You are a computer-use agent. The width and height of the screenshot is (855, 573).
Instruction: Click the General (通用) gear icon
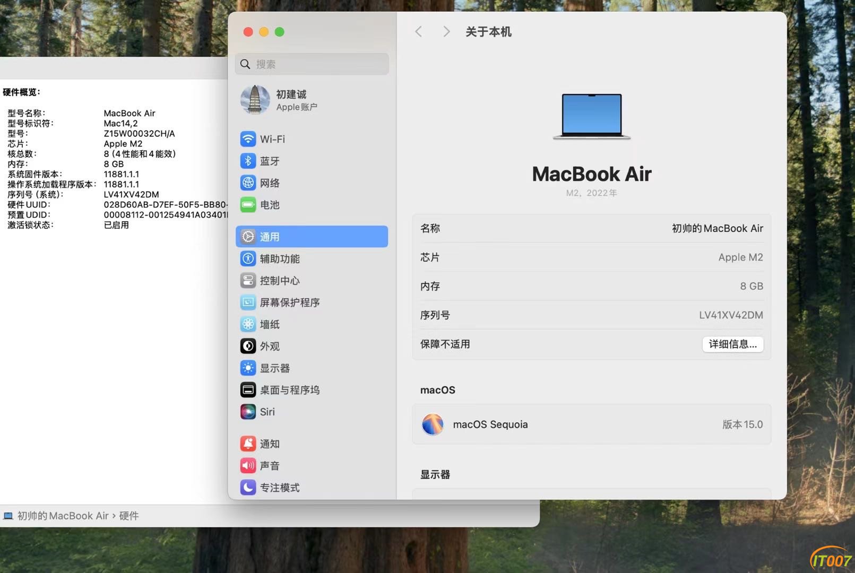tap(248, 237)
